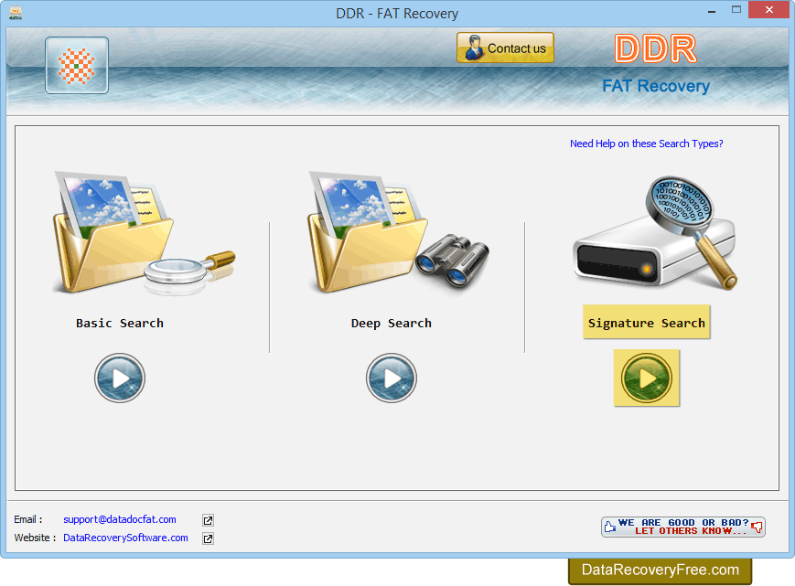Click the orange checkered logo in the header
Viewport: 795px width, 586px height.
[x=77, y=65]
